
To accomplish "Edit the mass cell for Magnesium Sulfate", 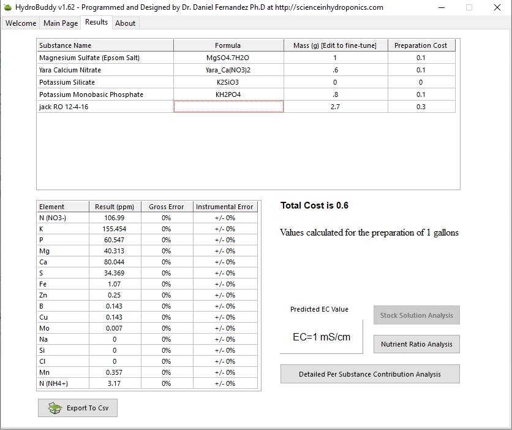I will coord(336,58).
